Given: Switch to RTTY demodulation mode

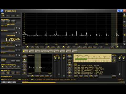Looking at the screenshot, I should tap(44, 51).
